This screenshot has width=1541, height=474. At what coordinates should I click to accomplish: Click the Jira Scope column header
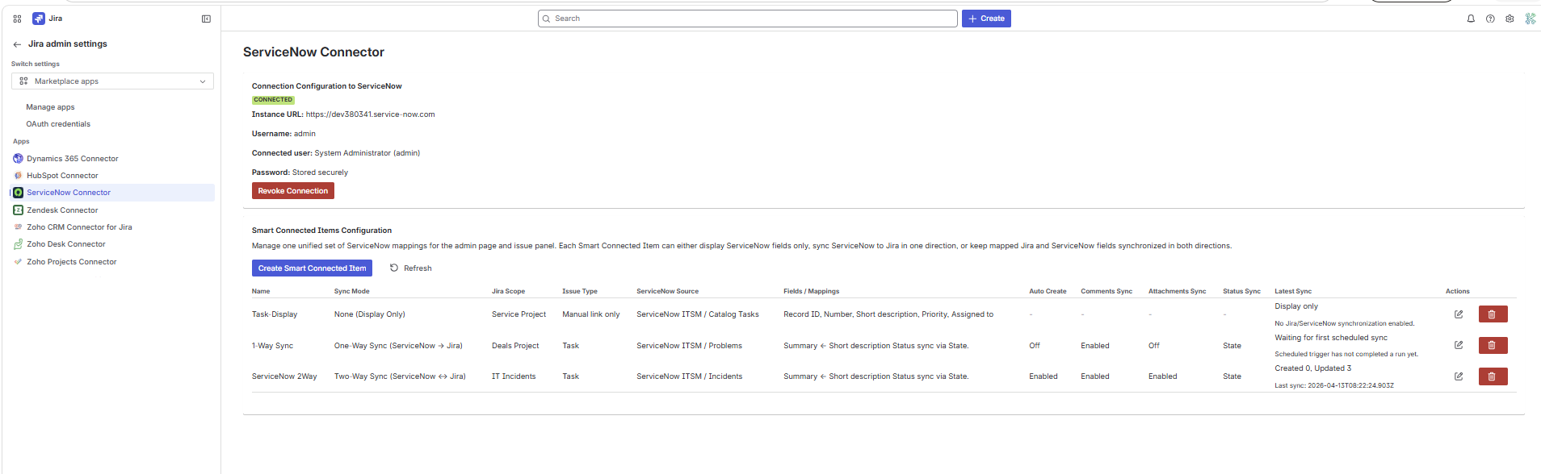pyautogui.click(x=508, y=291)
